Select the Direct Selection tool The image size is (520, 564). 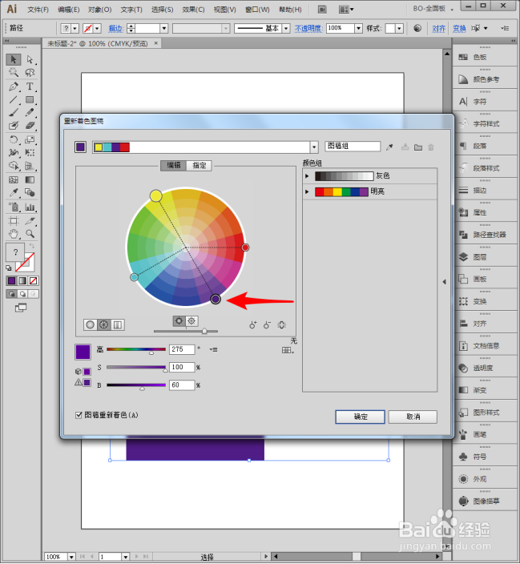click(x=30, y=59)
